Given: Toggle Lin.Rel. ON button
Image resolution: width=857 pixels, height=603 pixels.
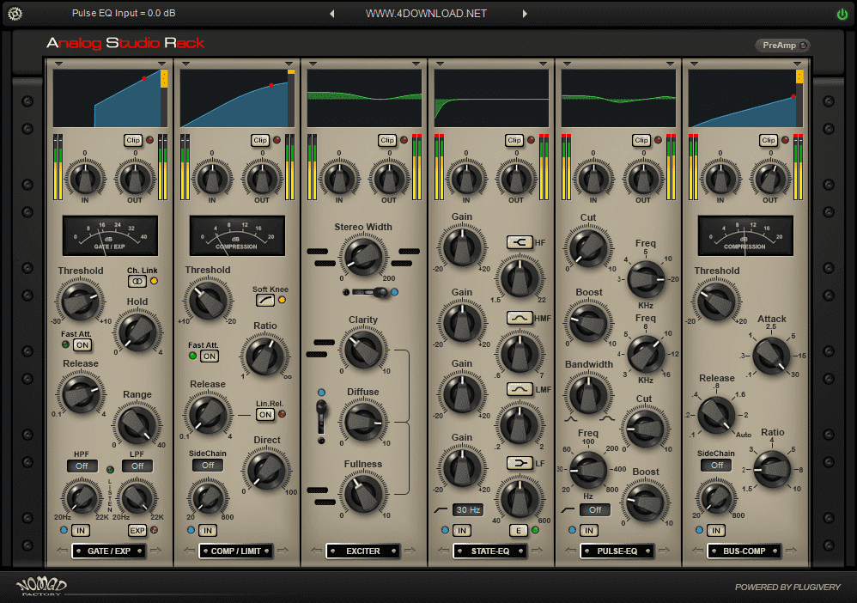Looking at the screenshot, I should click(265, 414).
